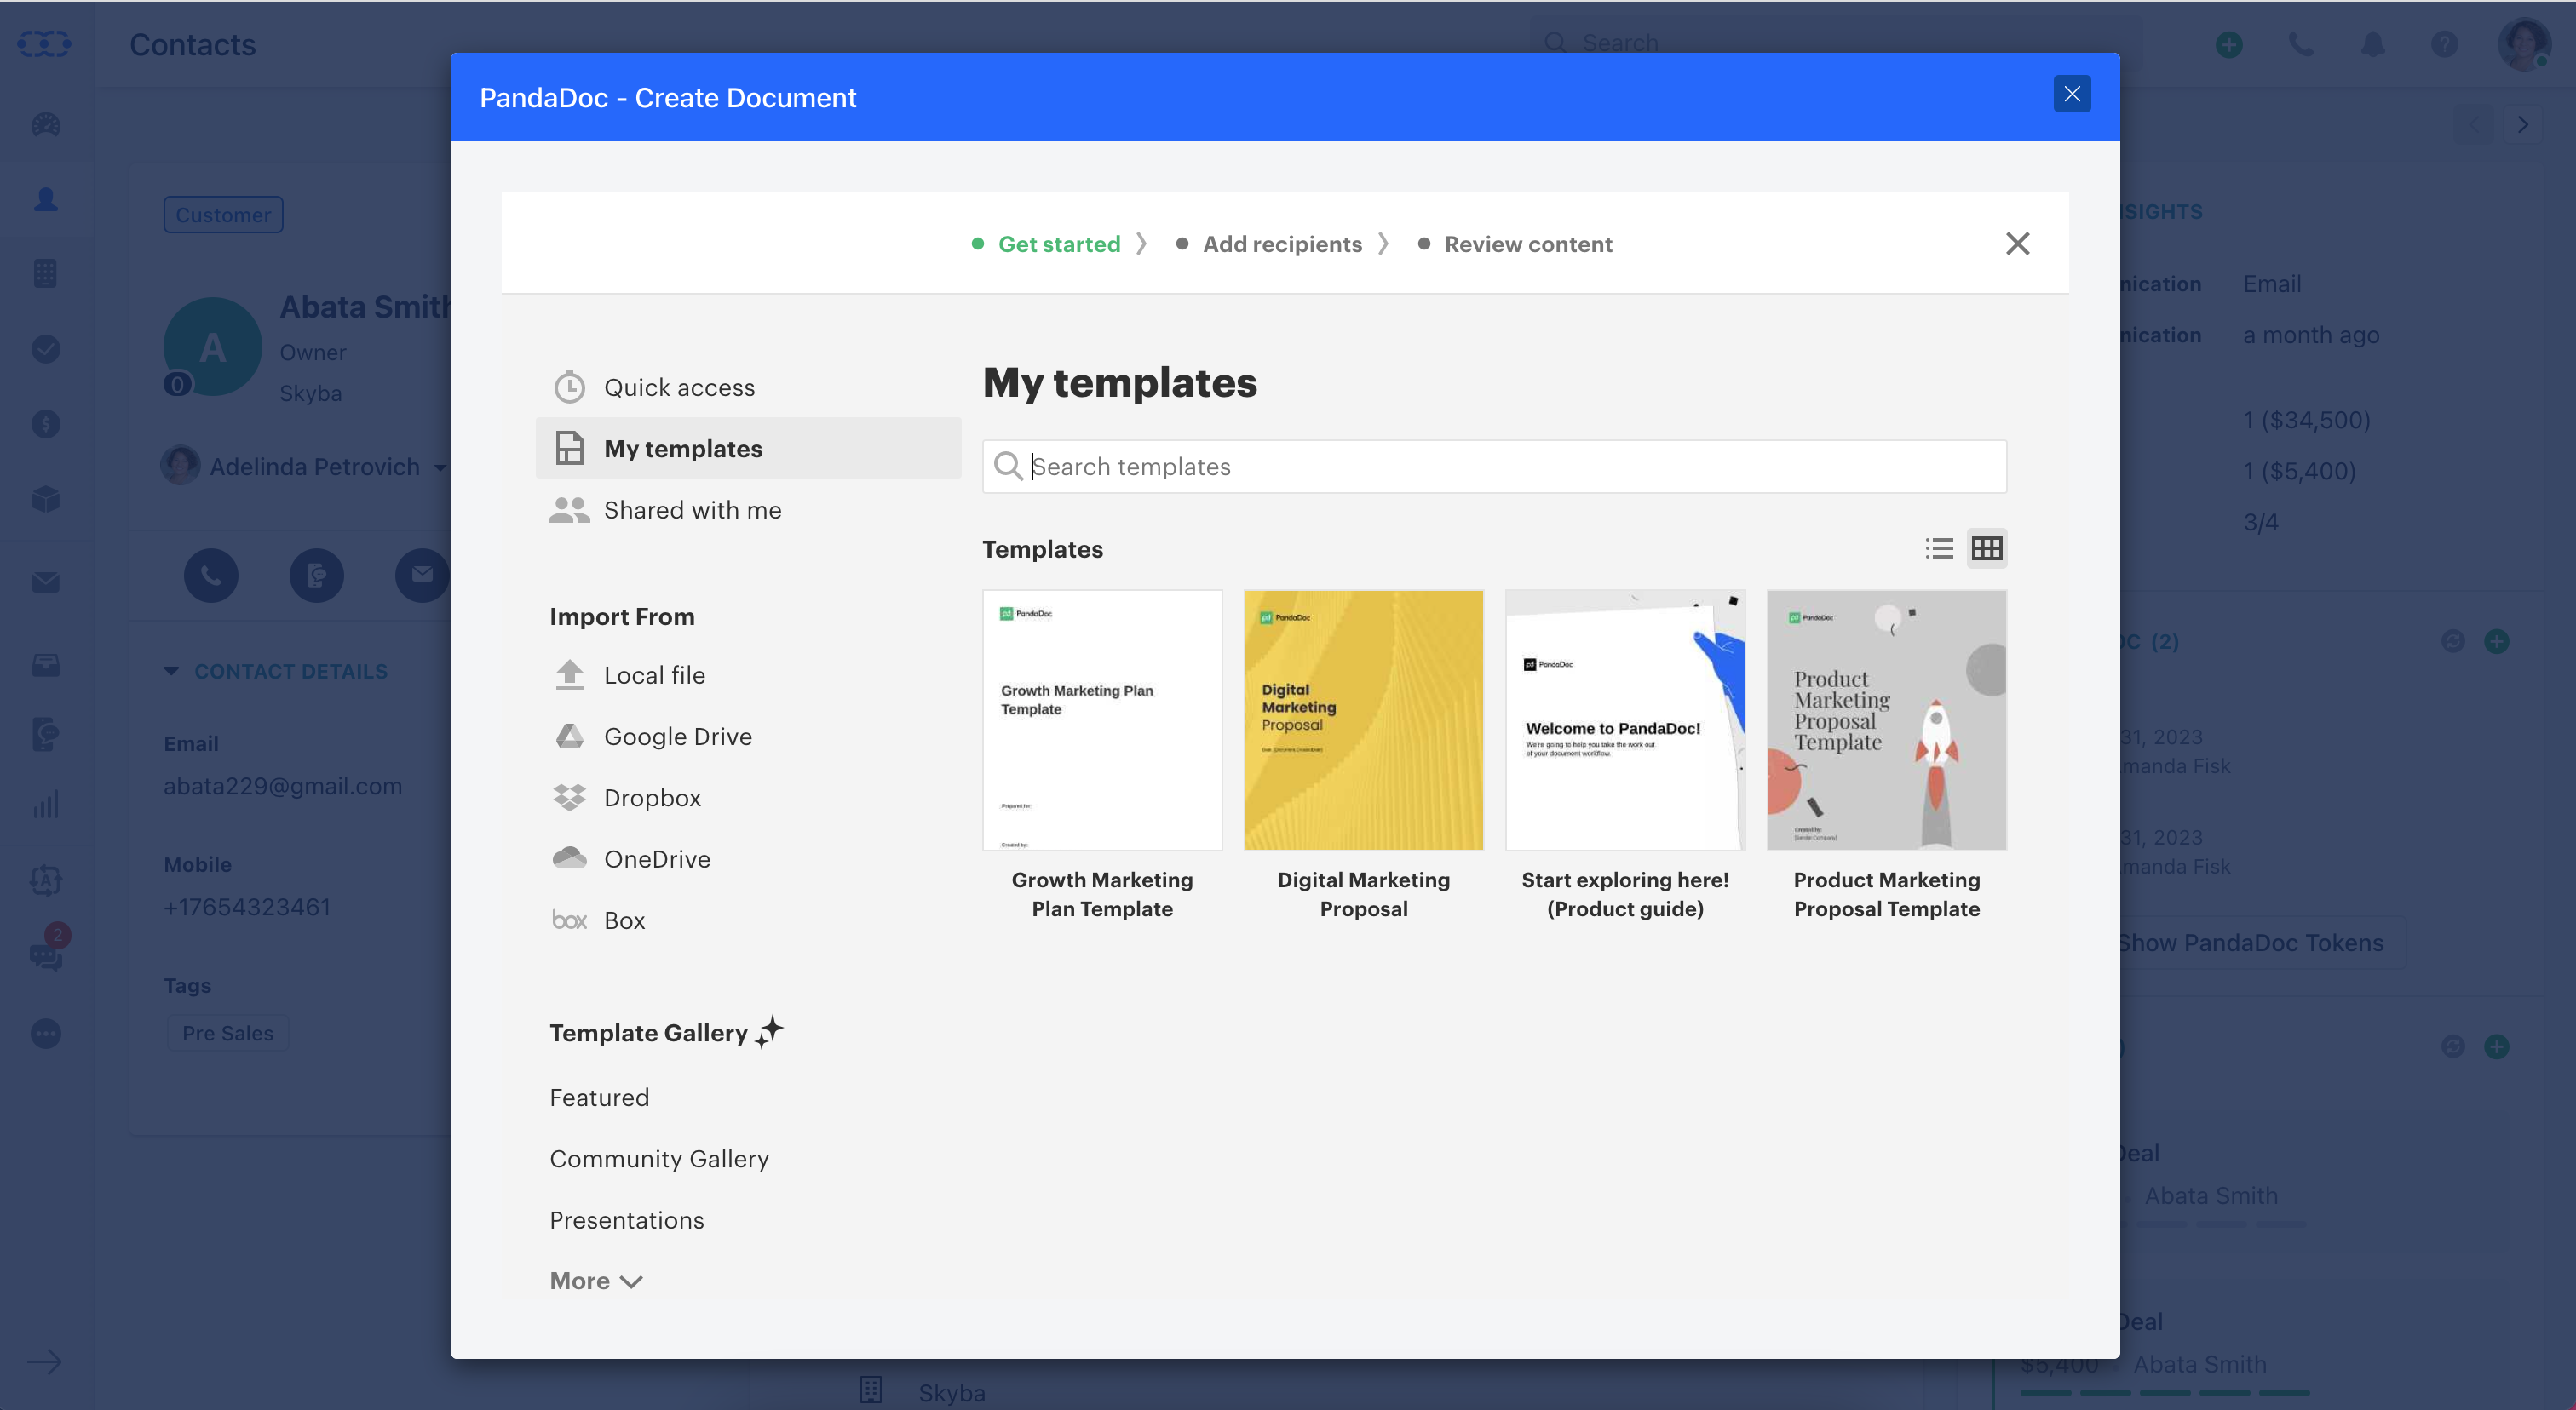Image resolution: width=2576 pixels, height=1410 pixels.
Task: Open Accounts building icon in sidebar
Action: 45,272
